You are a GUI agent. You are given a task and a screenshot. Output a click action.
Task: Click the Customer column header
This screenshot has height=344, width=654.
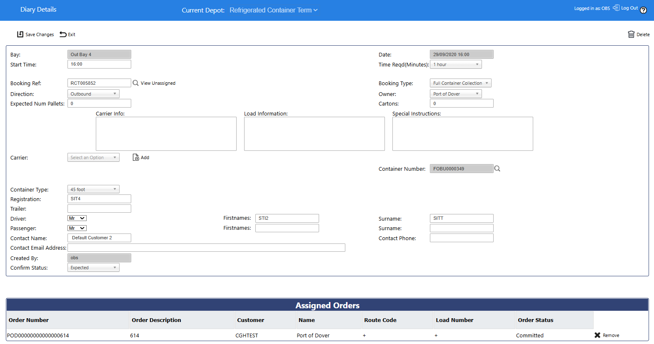pyautogui.click(x=265, y=320)
